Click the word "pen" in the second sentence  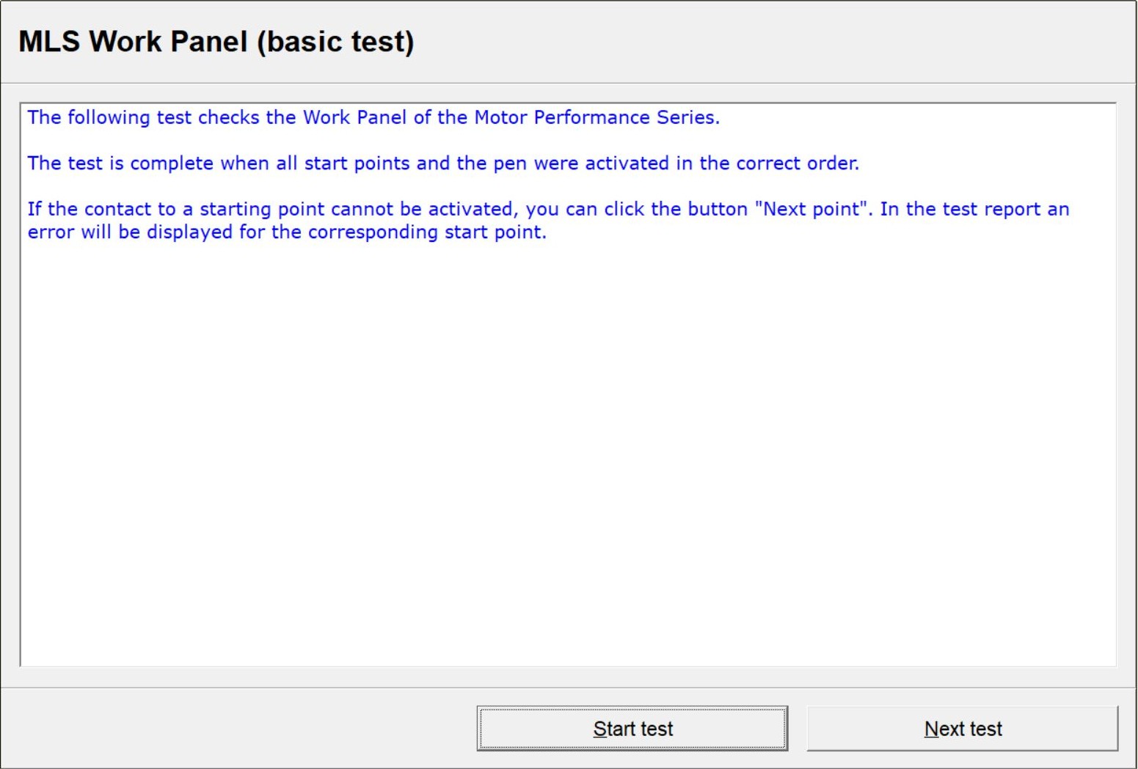[x=509, y=163]
